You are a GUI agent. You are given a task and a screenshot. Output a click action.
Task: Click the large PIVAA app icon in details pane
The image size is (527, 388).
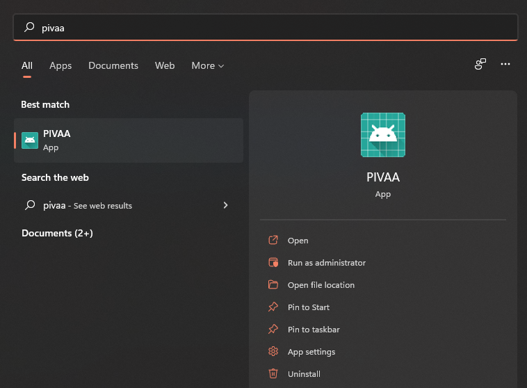point(383,135)
